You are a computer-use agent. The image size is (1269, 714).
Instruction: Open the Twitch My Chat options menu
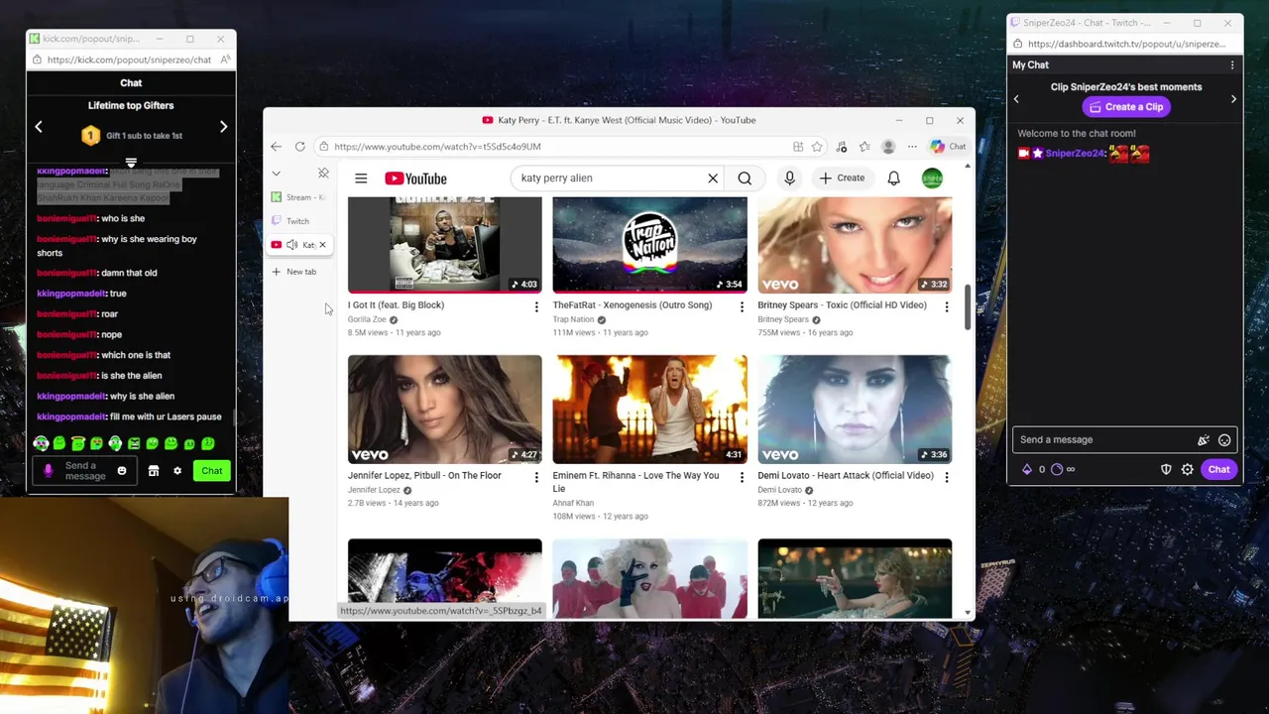coord(1232,65)
